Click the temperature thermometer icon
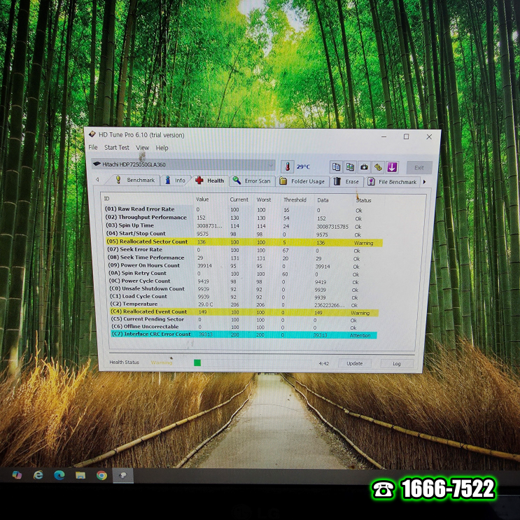520x520 pixels. pos(287,167)
